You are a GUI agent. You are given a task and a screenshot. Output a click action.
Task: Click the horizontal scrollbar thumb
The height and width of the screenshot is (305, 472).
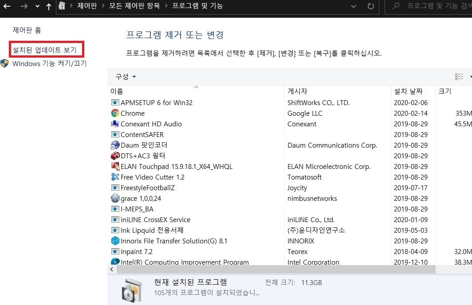[x=276, y=269]
